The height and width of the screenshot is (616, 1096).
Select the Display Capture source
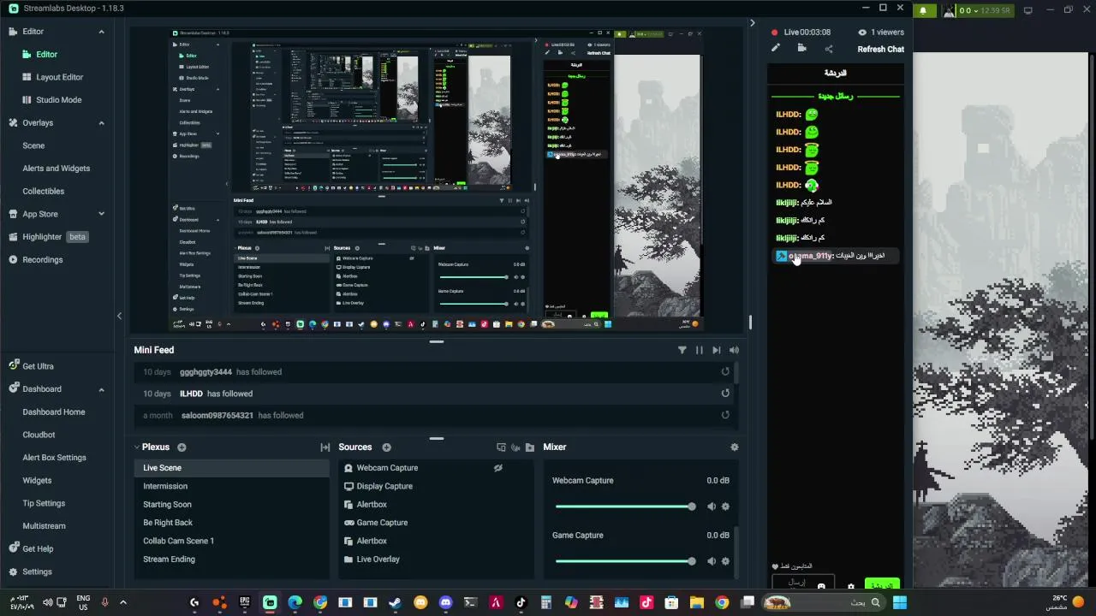tap(435, 486)
